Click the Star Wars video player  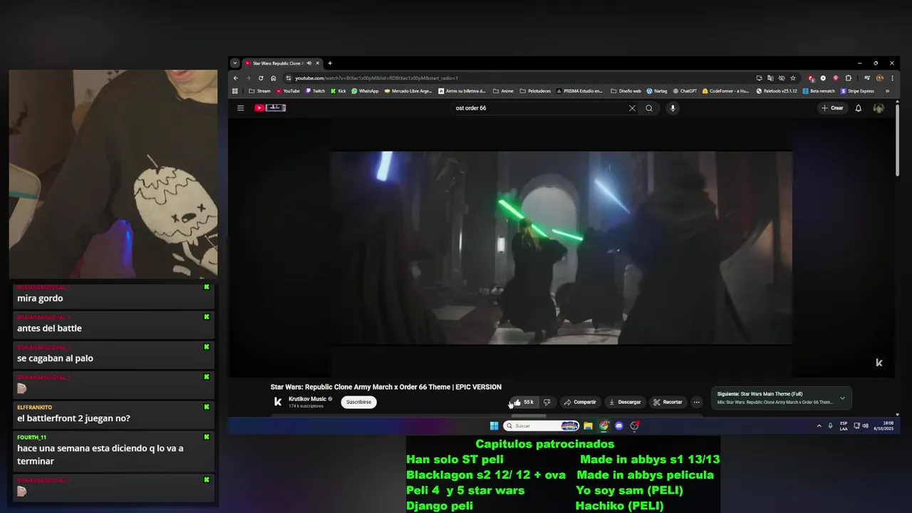[561, 247]
